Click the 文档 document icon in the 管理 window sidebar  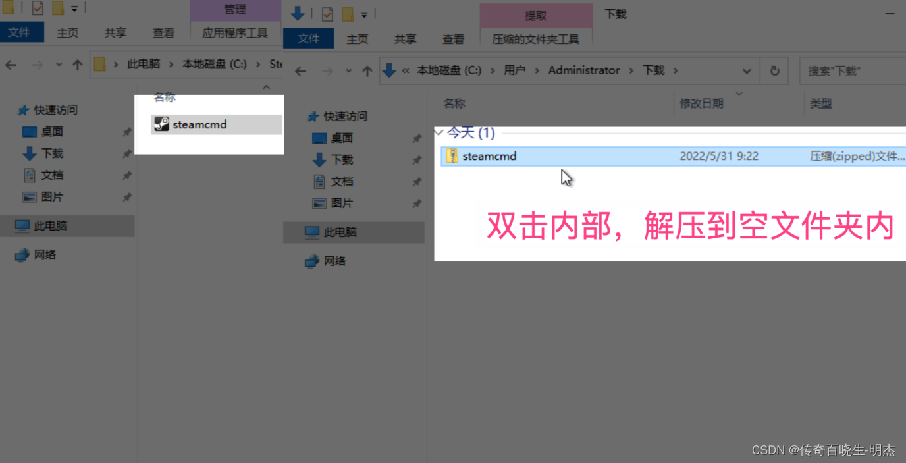pyautogui.click(x=30, y=175)
